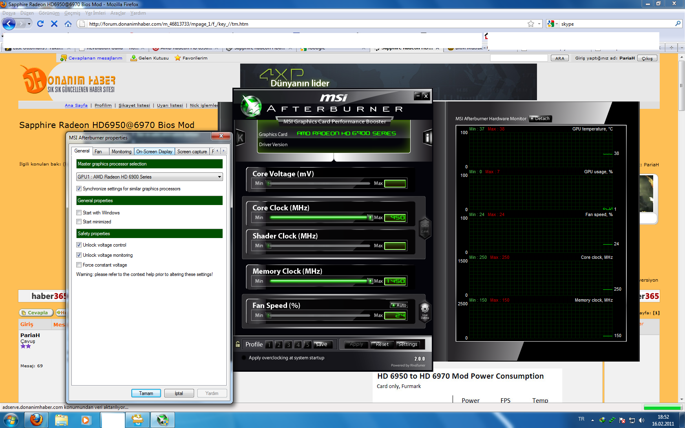Minimize the MSI Afterburner window
The height and width of the screenshot is (428, 685).
coord(417,96)
